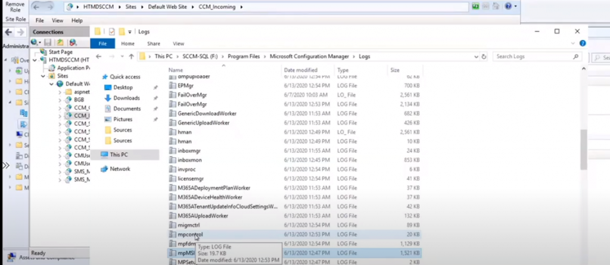Screen dimensions: 610x265
Task: Collapse the Default Web Site node
Action: [51, 84]
